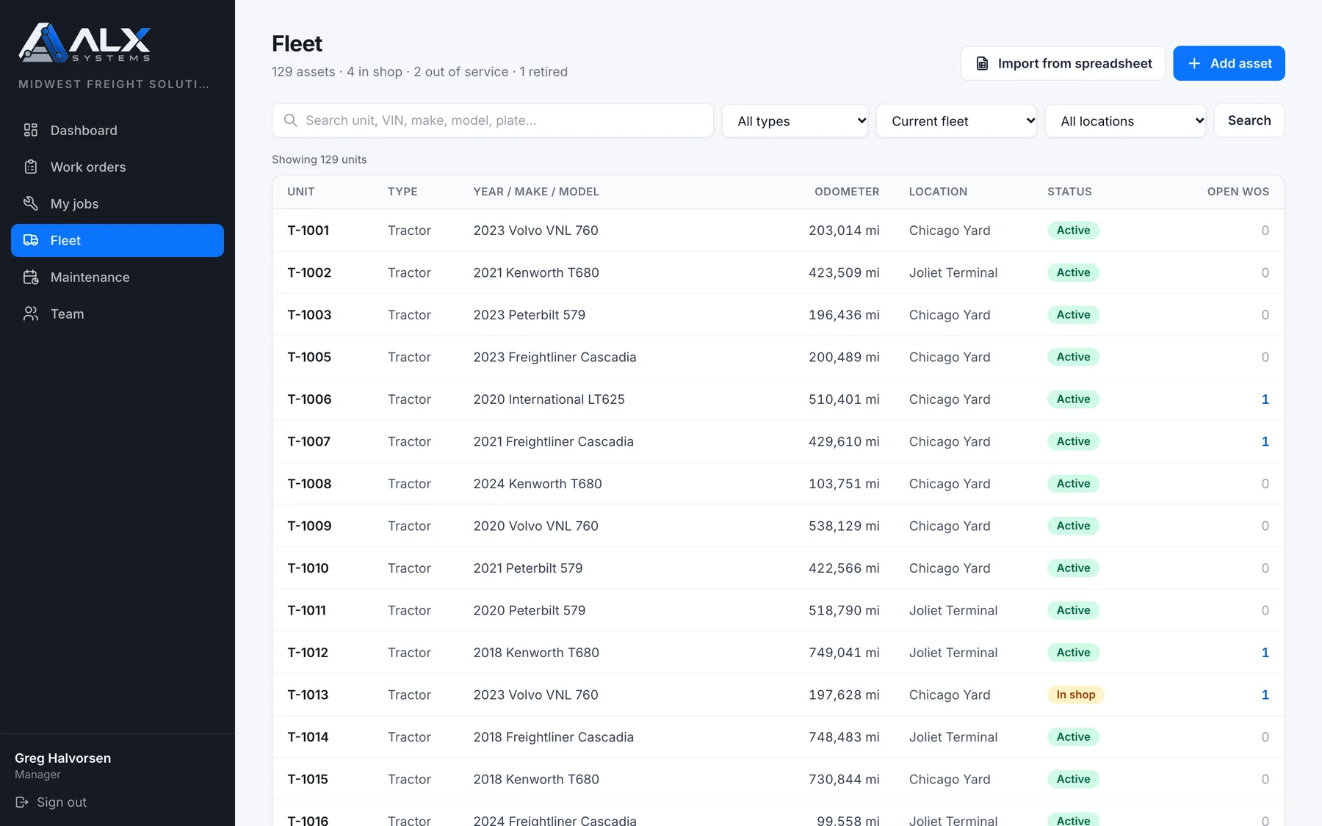
Task: Open the Current fleet status dropdown
Action: click(x=956, y=120)
